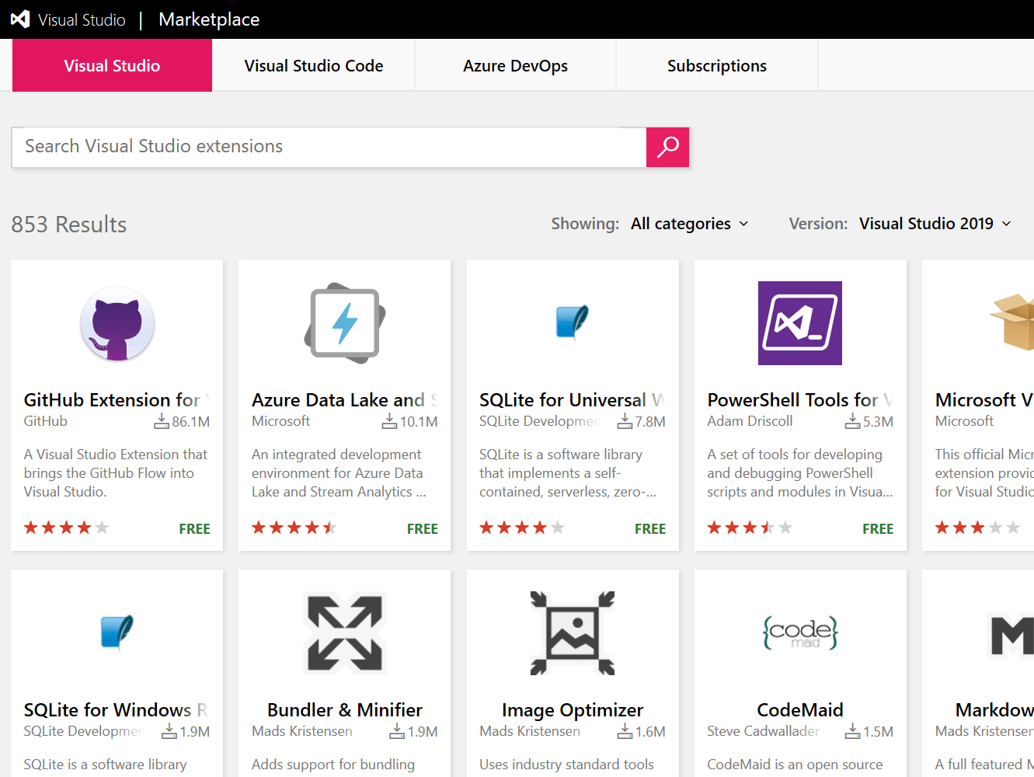The height and width of the screenshot is (777, 1034).
Task: Click the PowerShell Tools description text
Action: click(x=800, y=473)
